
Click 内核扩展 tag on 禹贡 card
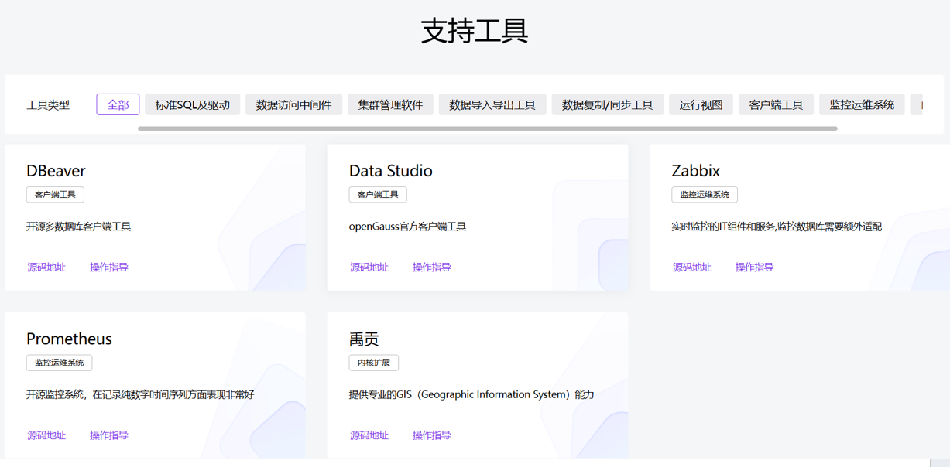coord(374,363)
